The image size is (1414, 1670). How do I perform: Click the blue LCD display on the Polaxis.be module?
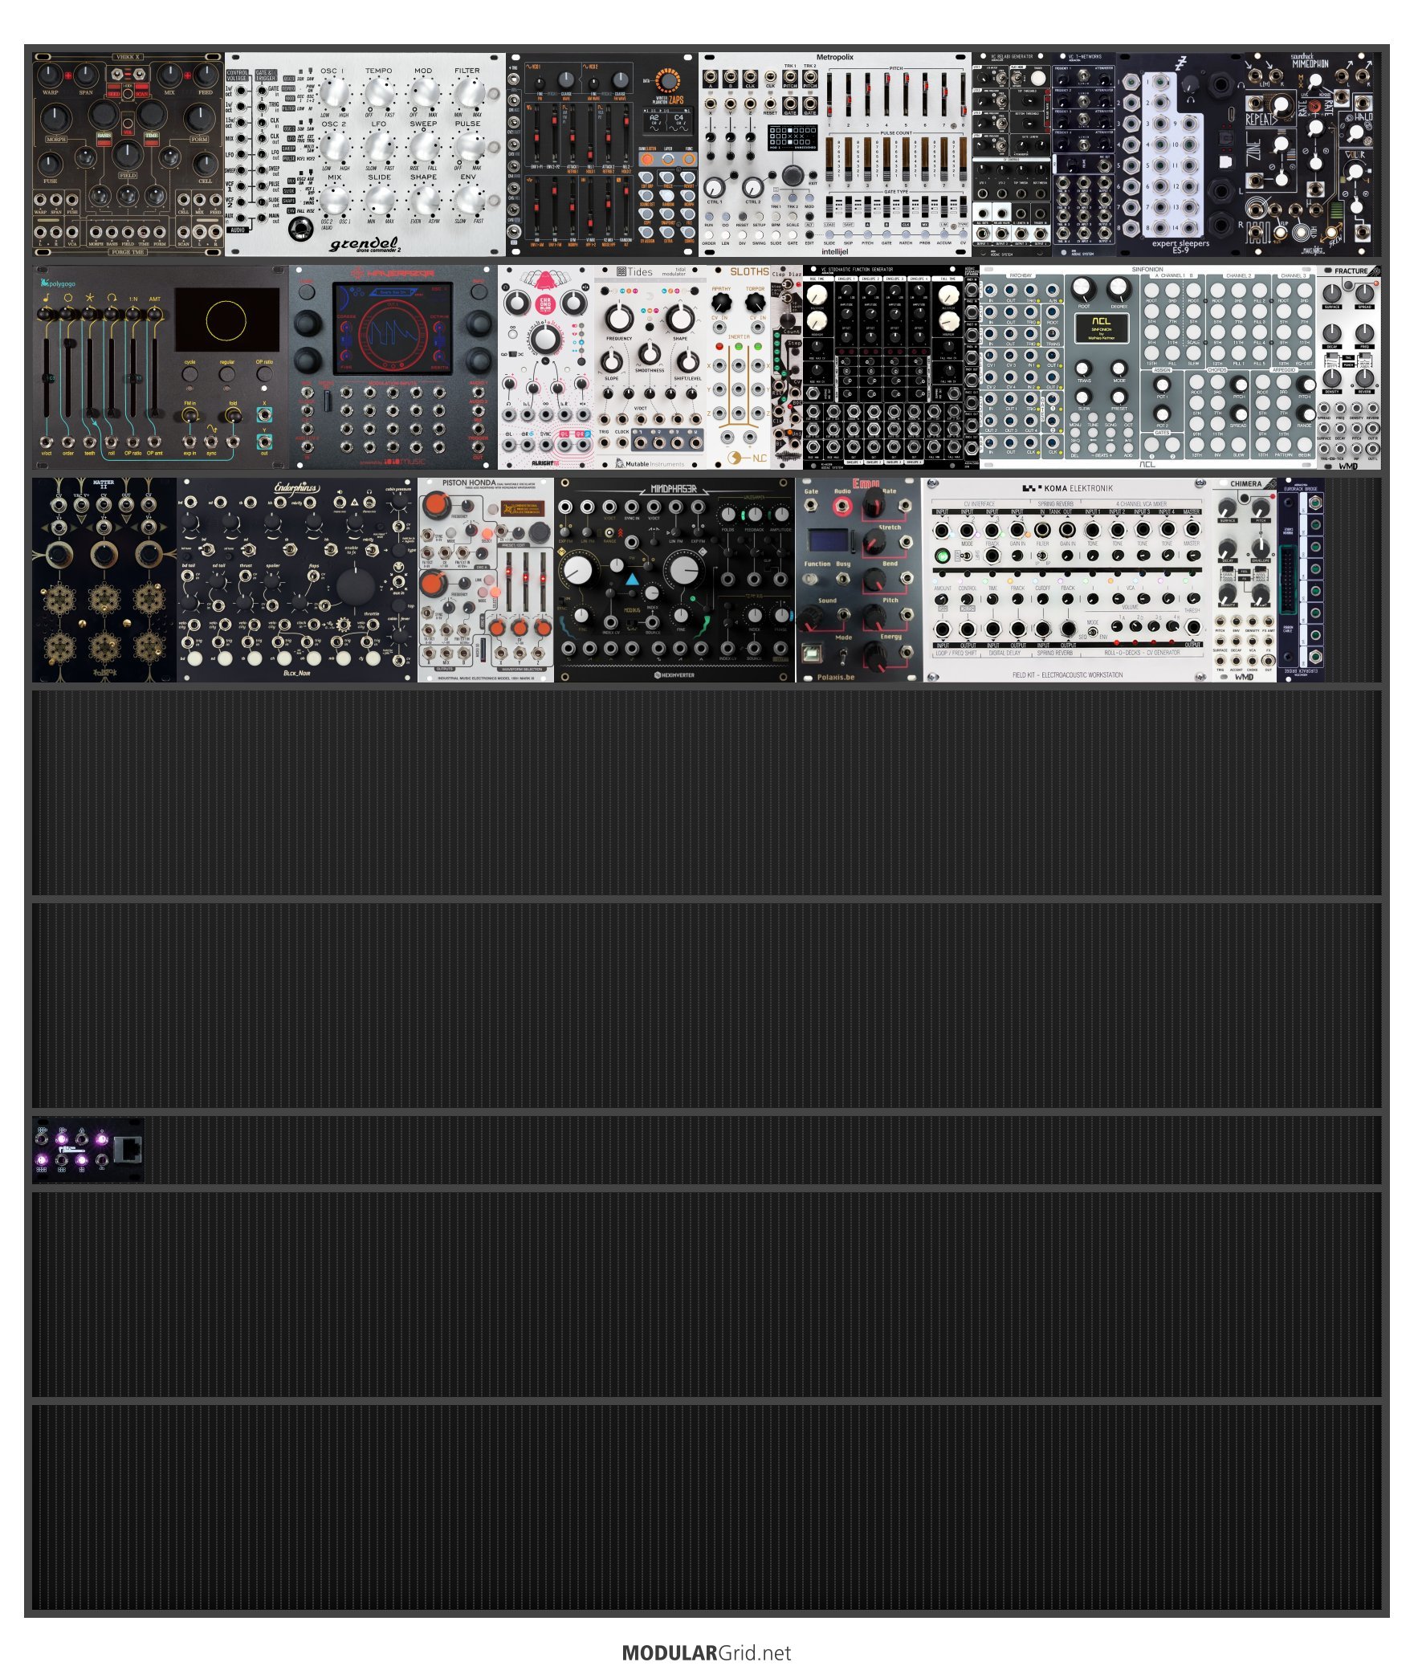click(x=828, y=541)
